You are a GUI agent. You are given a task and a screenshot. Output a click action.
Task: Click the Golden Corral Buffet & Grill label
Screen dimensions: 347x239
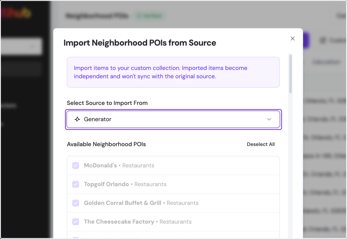coord(123,203)
